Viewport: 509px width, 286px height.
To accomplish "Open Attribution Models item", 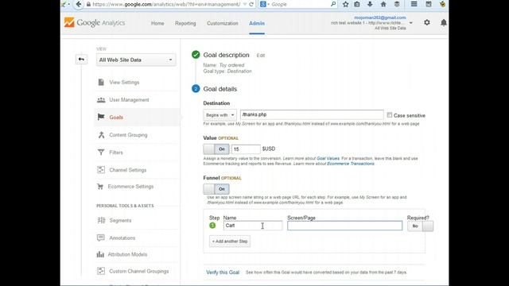I will (x=127, y=254).
